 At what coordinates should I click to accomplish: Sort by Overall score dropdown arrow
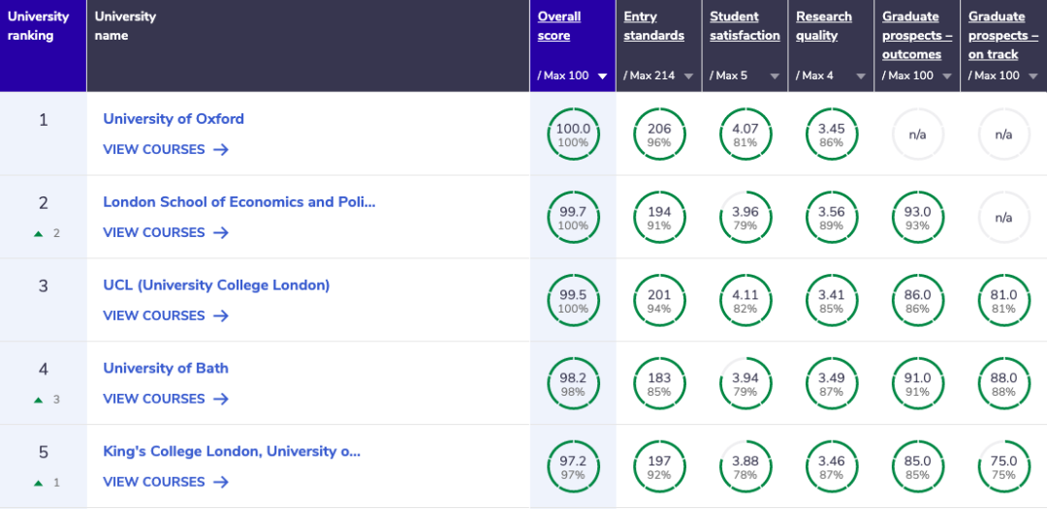pyautogui.click(x=602, y=76)
